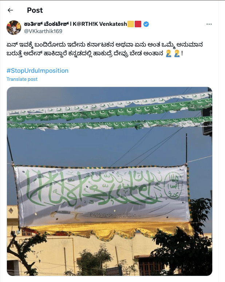
Task: Open the attached banner photo
Action: (x=110, y=181)
